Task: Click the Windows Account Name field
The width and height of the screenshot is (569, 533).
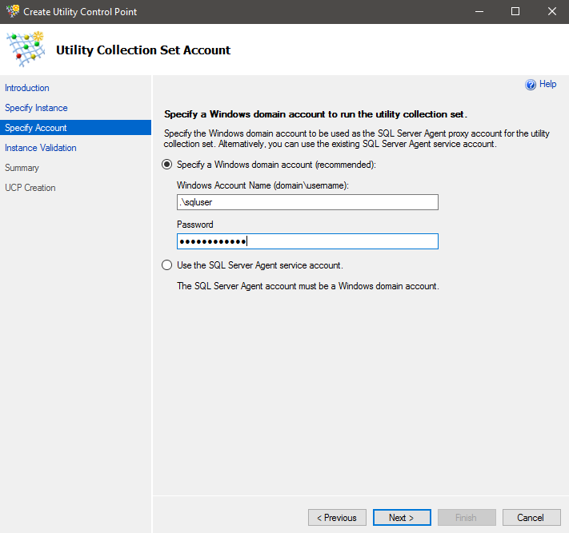Action: (x=307, y=203)
